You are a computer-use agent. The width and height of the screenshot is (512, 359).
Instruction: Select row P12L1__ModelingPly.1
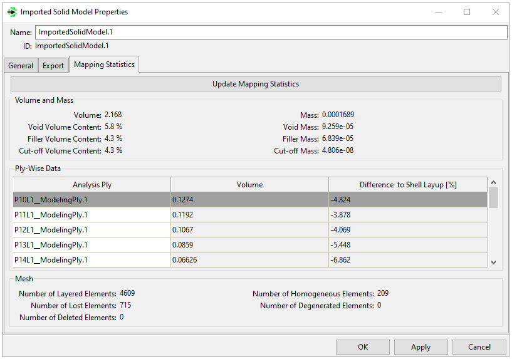[x=92, y=230]
